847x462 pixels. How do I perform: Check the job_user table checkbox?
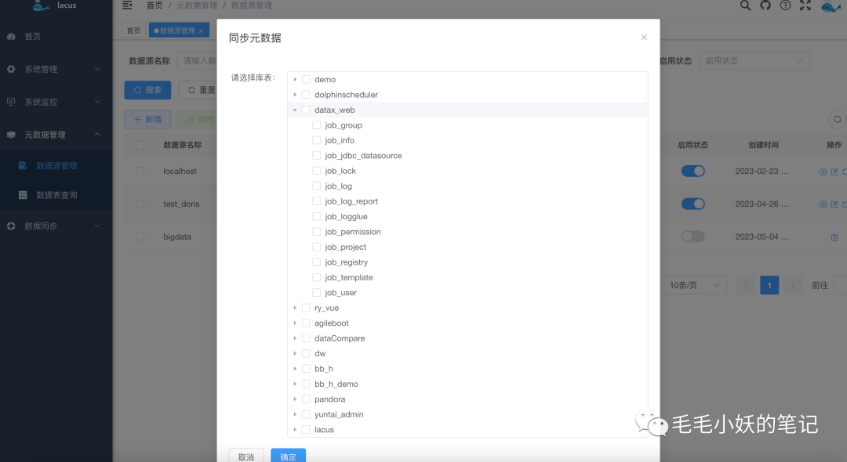(x=317, y=293)
